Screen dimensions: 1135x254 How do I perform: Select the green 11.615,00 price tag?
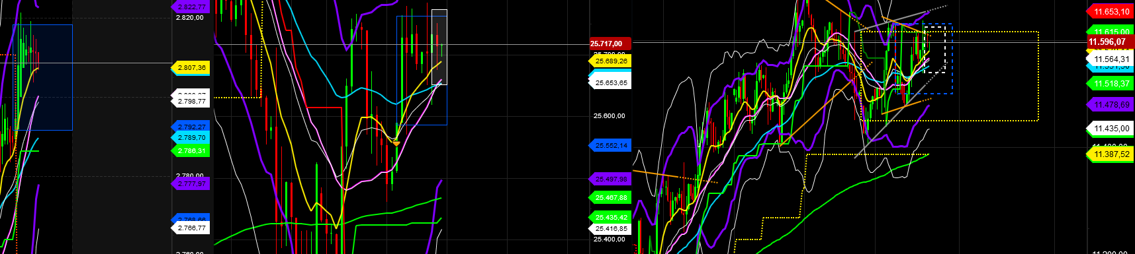coord(1111,31)
